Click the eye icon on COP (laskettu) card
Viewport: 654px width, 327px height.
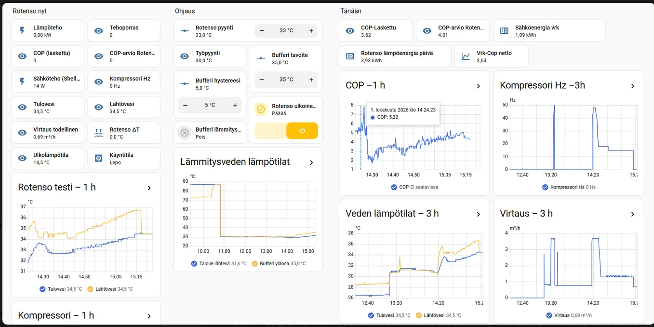pos(22,56)
